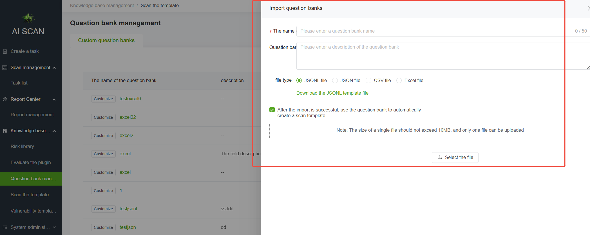This screenshot has height=235, width=590.
Task: Expand the System administration chevron
Action: (54, 227)
